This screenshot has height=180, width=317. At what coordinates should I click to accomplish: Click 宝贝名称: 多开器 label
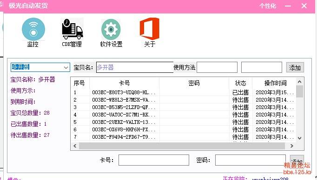click(33, 79)
